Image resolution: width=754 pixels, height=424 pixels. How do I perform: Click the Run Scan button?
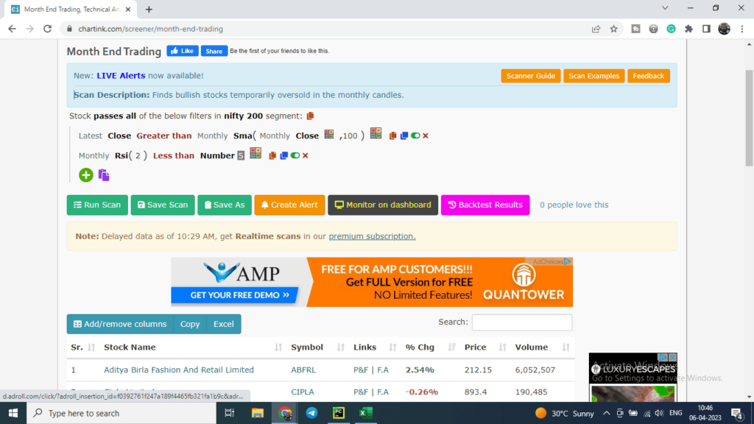[97, 205]
